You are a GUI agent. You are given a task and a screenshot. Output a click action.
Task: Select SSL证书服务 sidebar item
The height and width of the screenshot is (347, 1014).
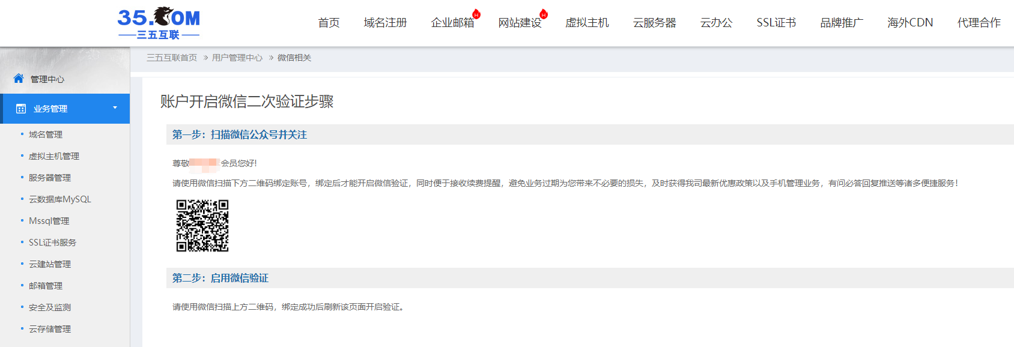52,243
